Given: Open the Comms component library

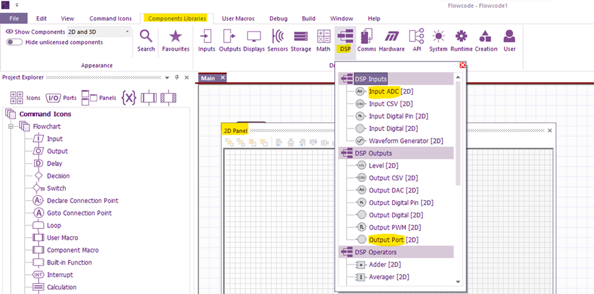Looking at the screenshot, I should click(367, 41).
